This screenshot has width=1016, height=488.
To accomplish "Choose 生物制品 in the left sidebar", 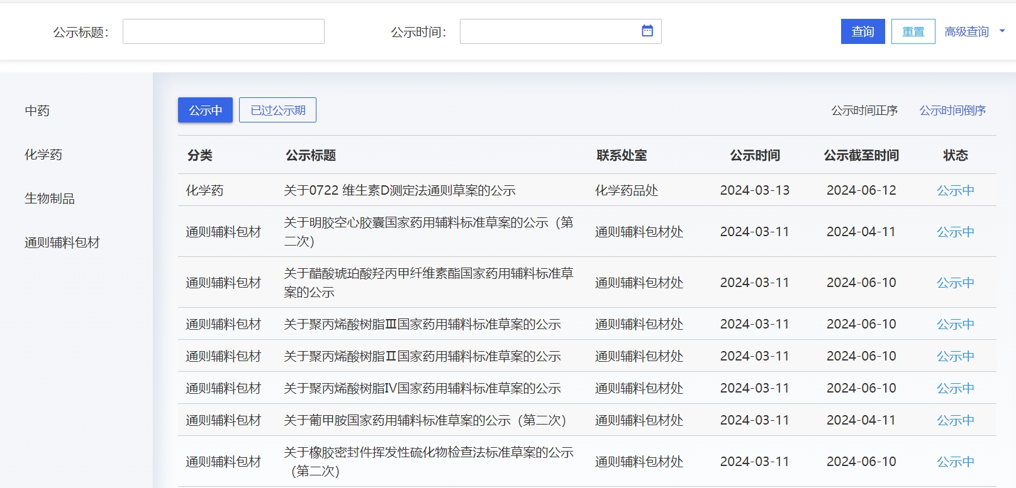I will click(50, 198).
